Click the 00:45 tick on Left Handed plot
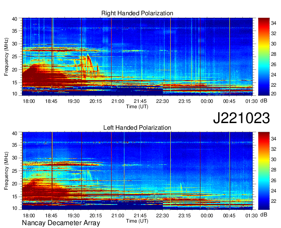Viewport: 281px width, 228px height. (x=229, y=216)
